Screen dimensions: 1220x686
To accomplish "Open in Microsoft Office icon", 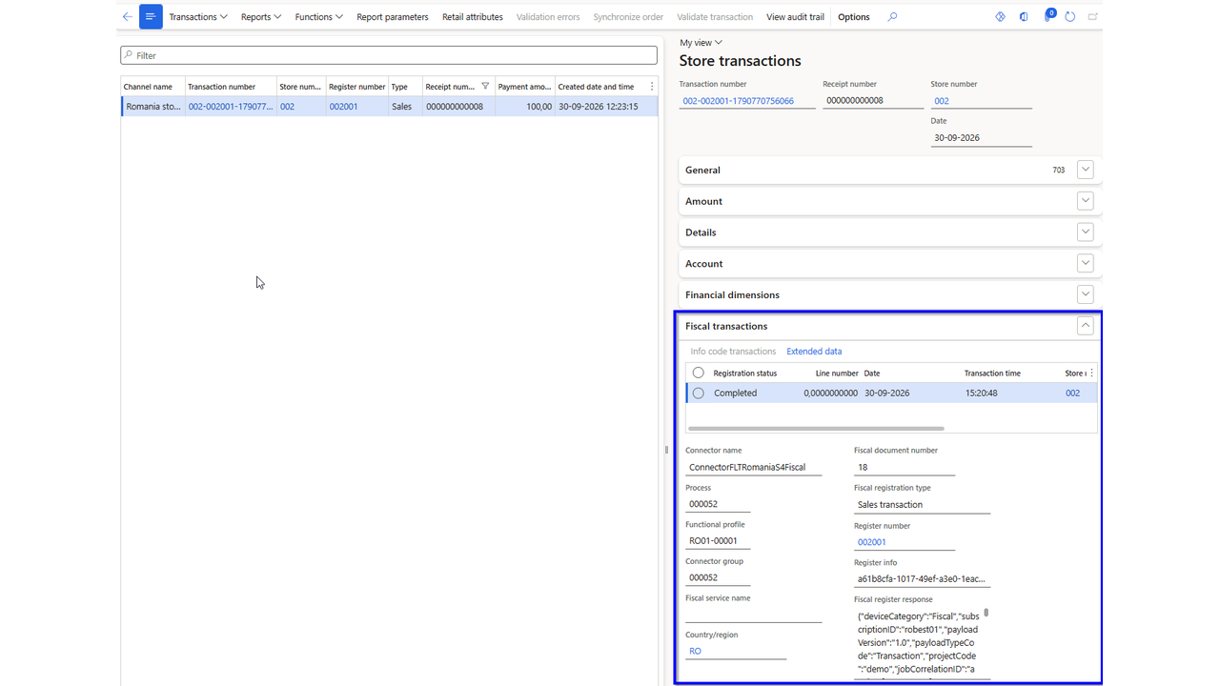I will click(1024, 17).
